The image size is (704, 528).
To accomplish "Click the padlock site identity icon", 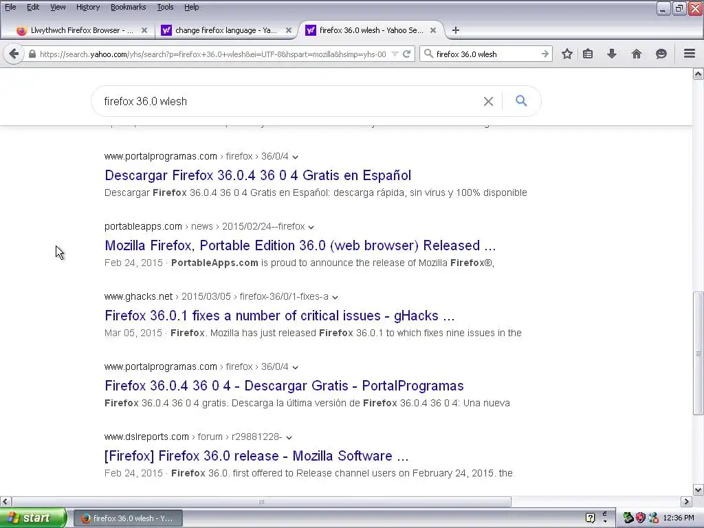I will (x=32, y=54).
